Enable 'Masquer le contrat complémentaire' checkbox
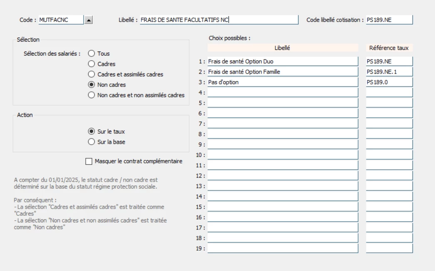The image size is (435, 271). 89,161
